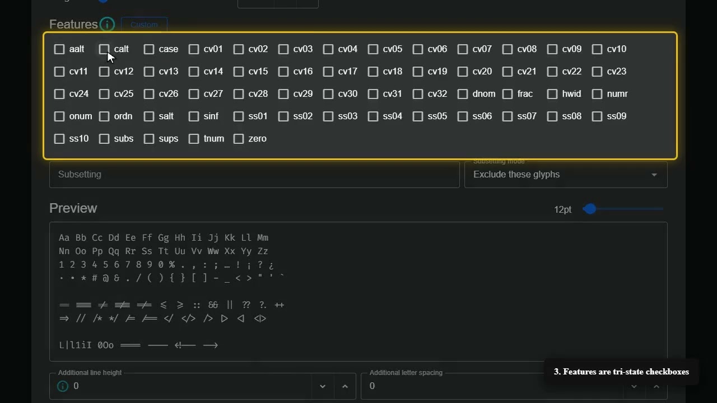Enable the ss09 checkbox
This screenshot has height=403, width=717.
coord(597,116)
